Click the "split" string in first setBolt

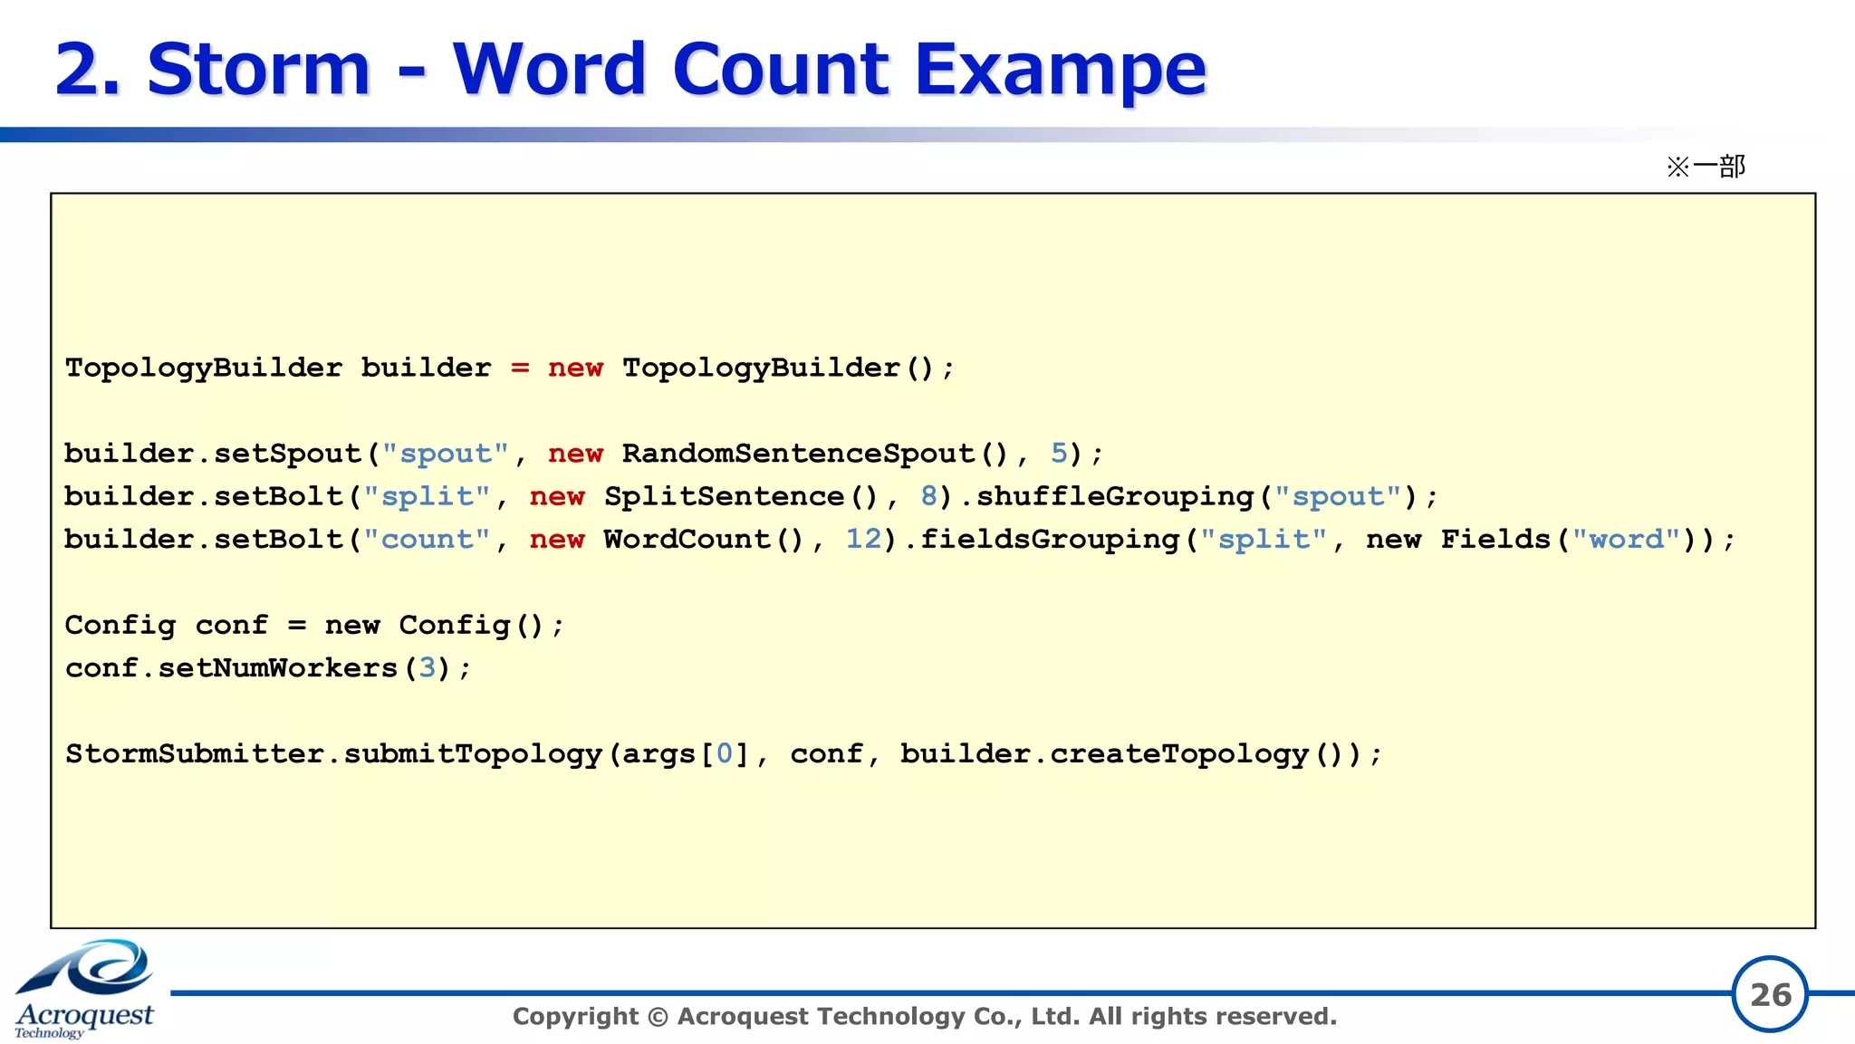427,496
